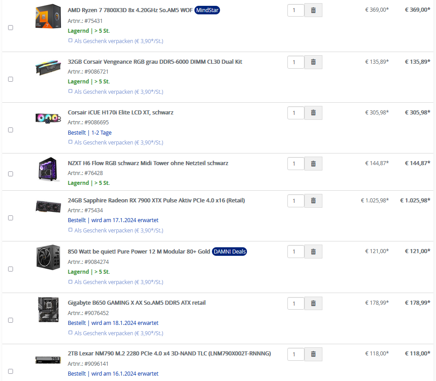436x381 pixels.
Task: Click the MindStar badge
Action: pos(207,10)
